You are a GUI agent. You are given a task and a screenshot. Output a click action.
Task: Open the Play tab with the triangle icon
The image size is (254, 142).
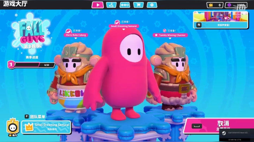point(98,5)
